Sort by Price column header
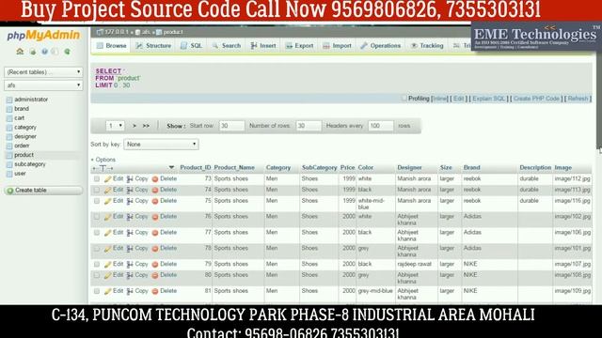Screen dimensions: 602x338 347,167
